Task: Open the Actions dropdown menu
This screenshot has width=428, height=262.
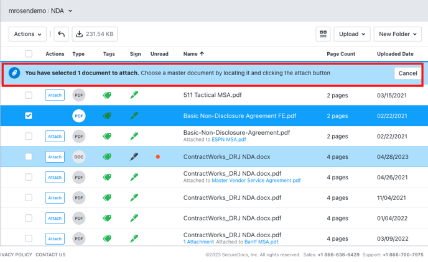Action: tap(27, 34)
